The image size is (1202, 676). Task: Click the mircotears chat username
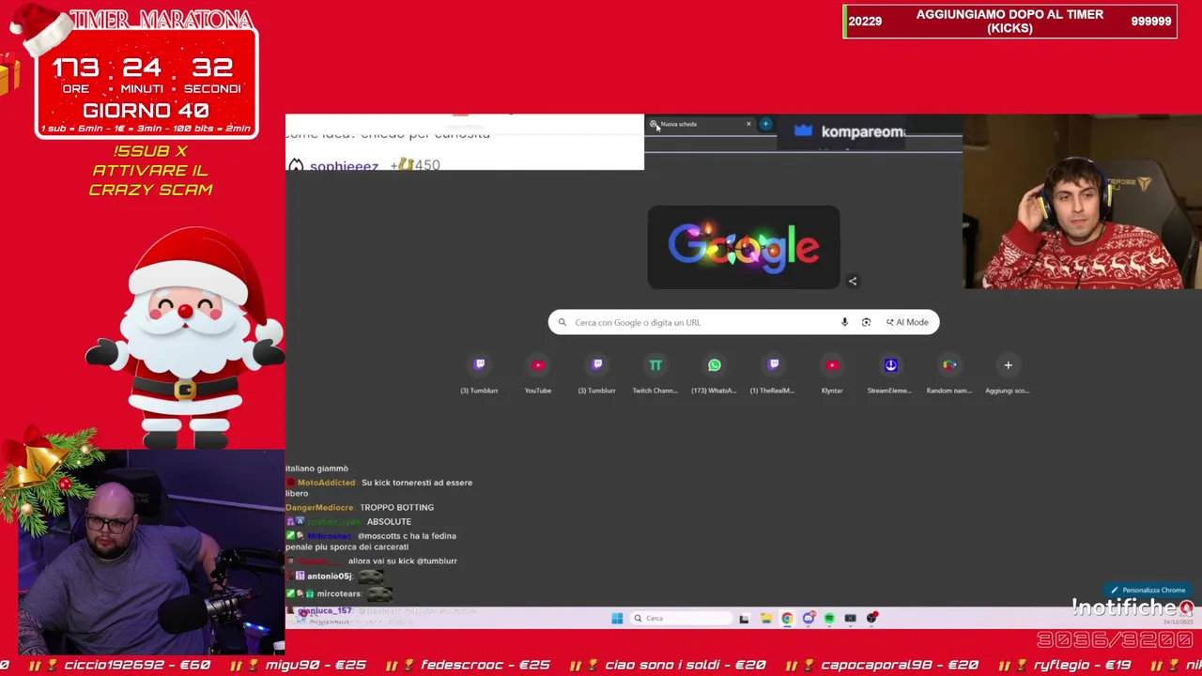[339, 593]
